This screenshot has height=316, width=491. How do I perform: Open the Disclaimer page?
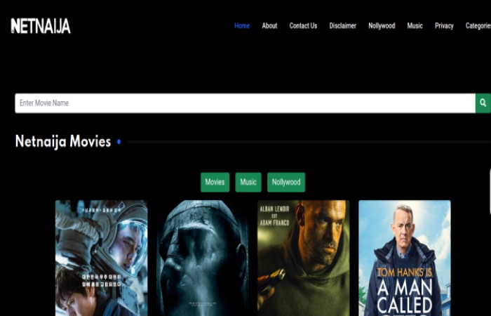tap(342, 26)
